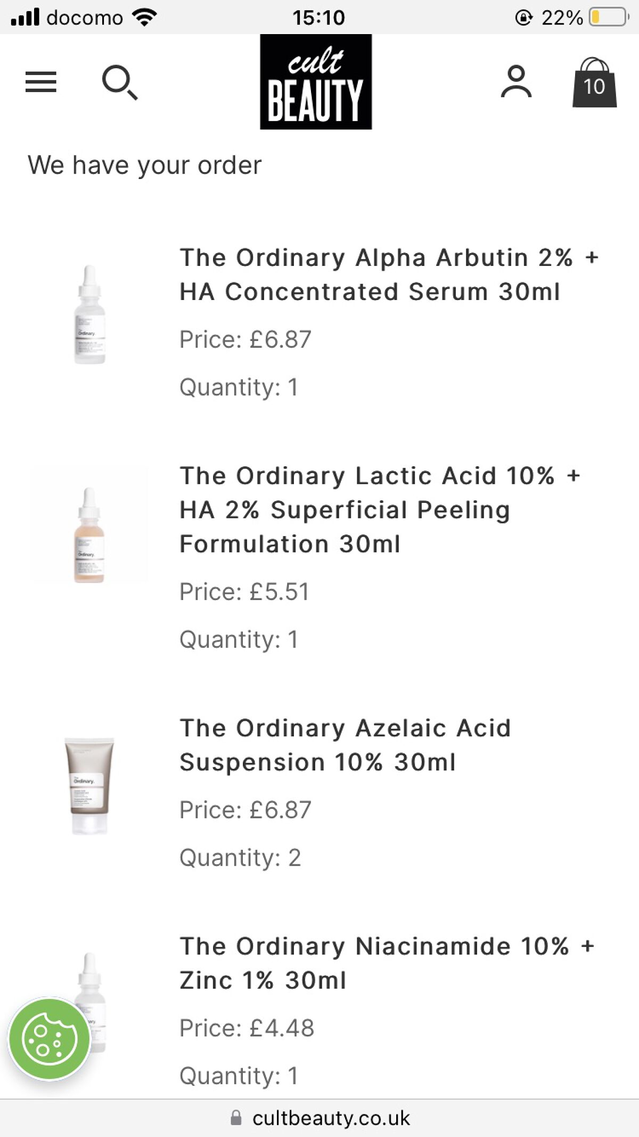Image resolution: width=639 pixels, height=1137 pixels.
Task: Open the shopping bag with 10 items
Action: tap(595, 84)
